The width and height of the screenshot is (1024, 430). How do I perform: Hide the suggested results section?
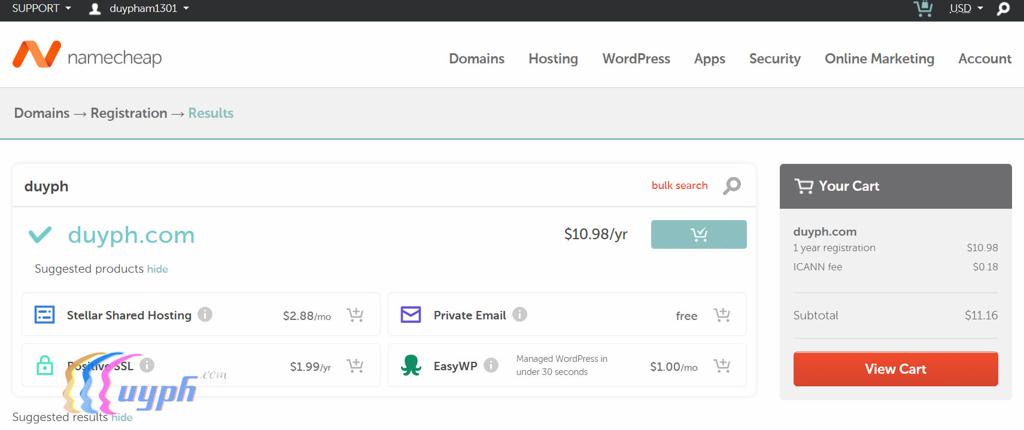pyautogui.click(x=122, y=417)
